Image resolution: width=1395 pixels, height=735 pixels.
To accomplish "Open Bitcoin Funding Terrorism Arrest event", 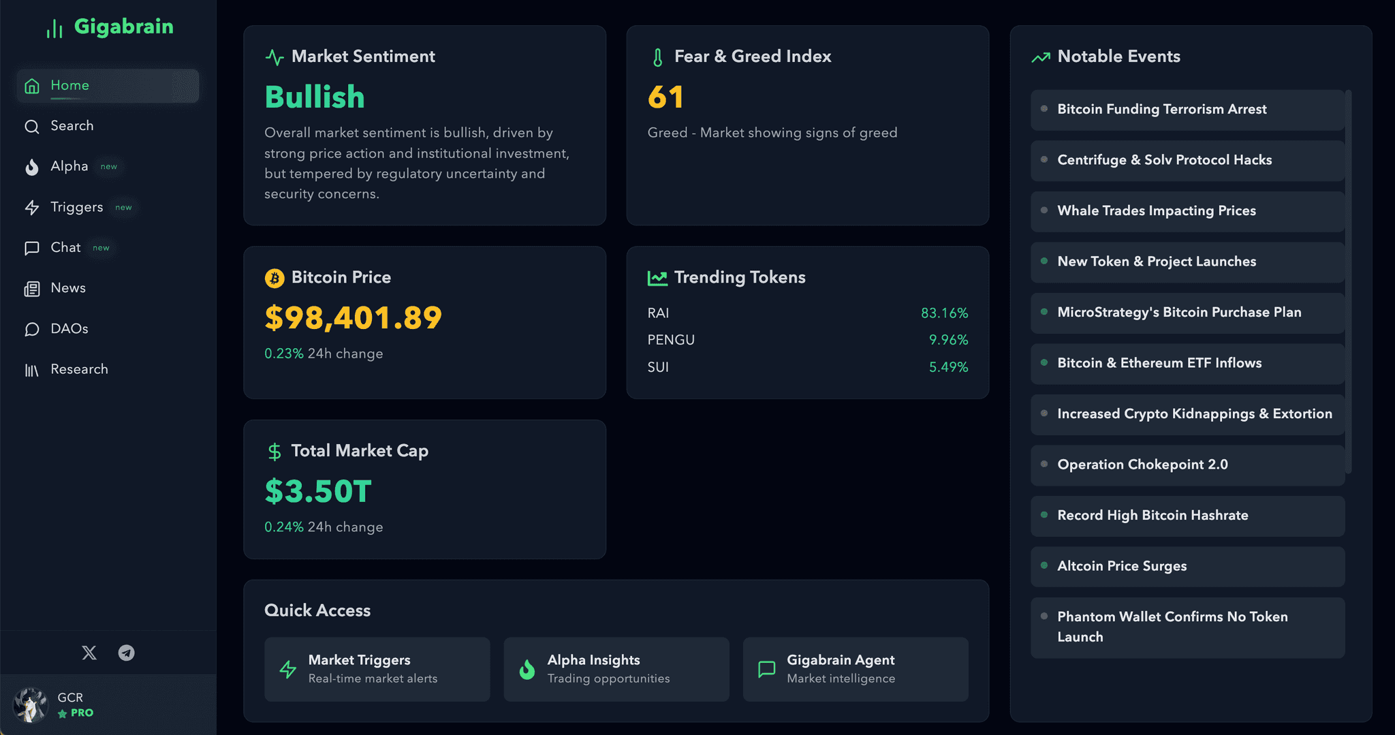I will click(x=1188, y=110).
